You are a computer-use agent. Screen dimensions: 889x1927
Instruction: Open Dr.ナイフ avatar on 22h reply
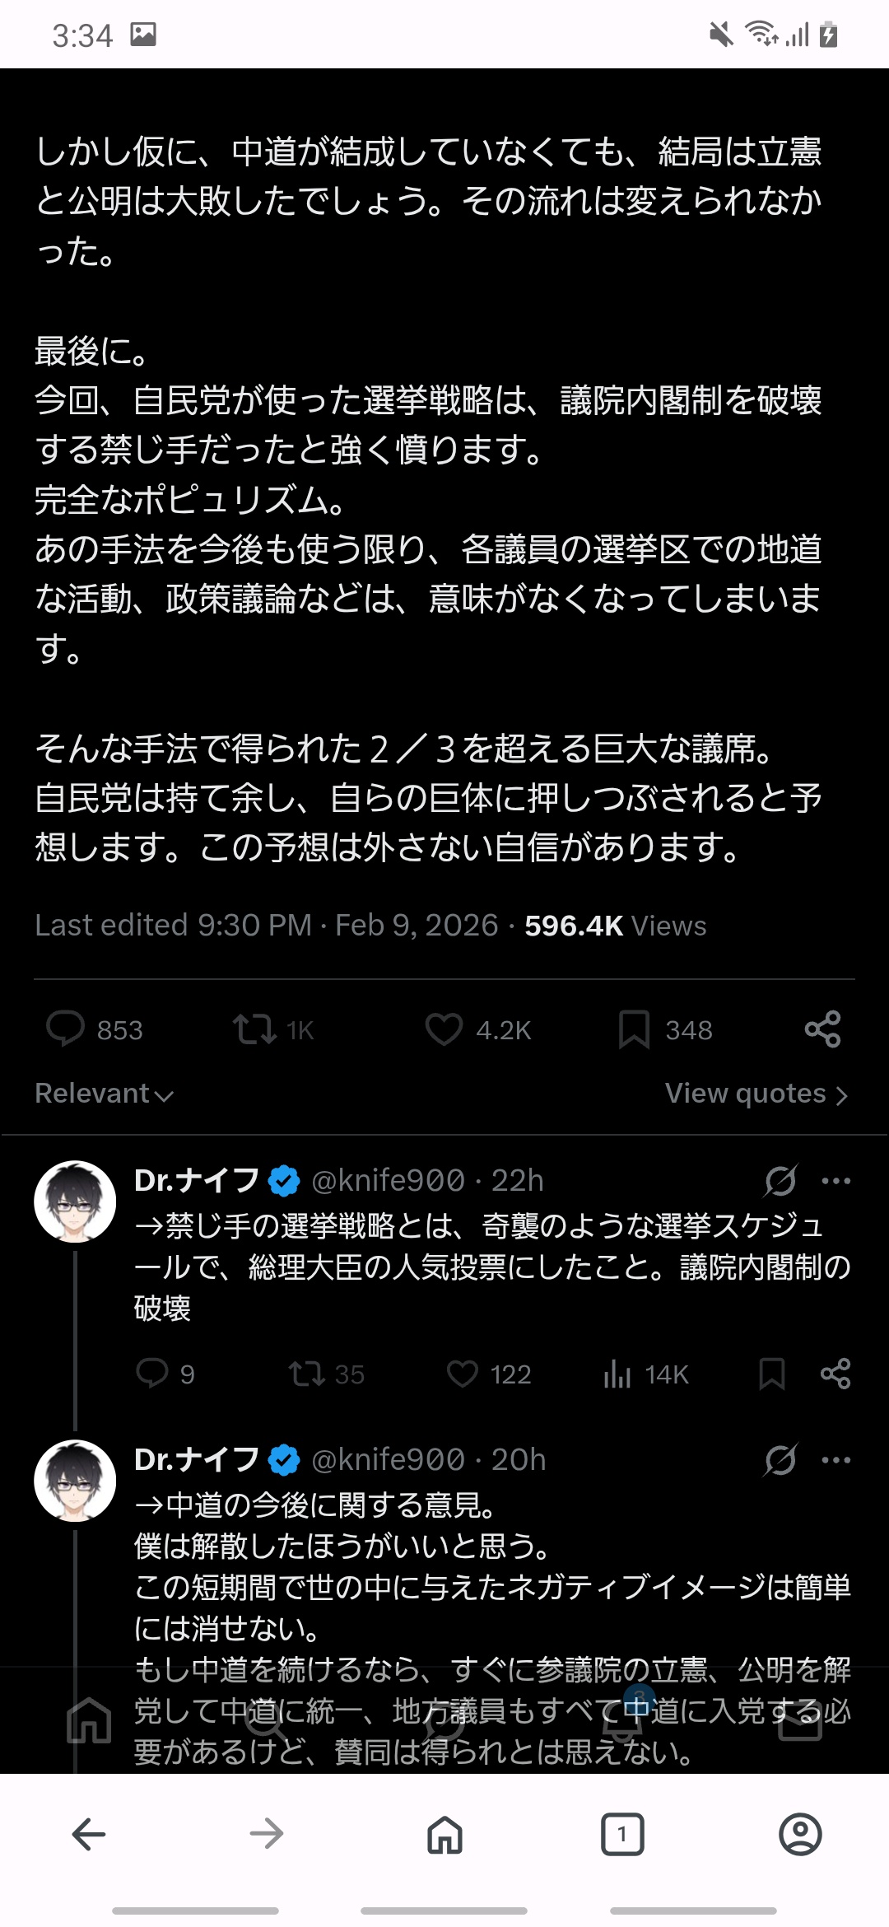point(75,1201)
